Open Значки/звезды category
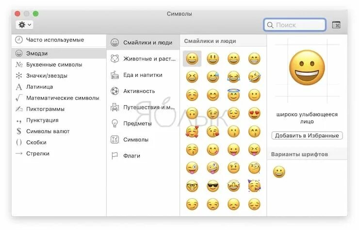359x230 pixels. pos(59,76)
